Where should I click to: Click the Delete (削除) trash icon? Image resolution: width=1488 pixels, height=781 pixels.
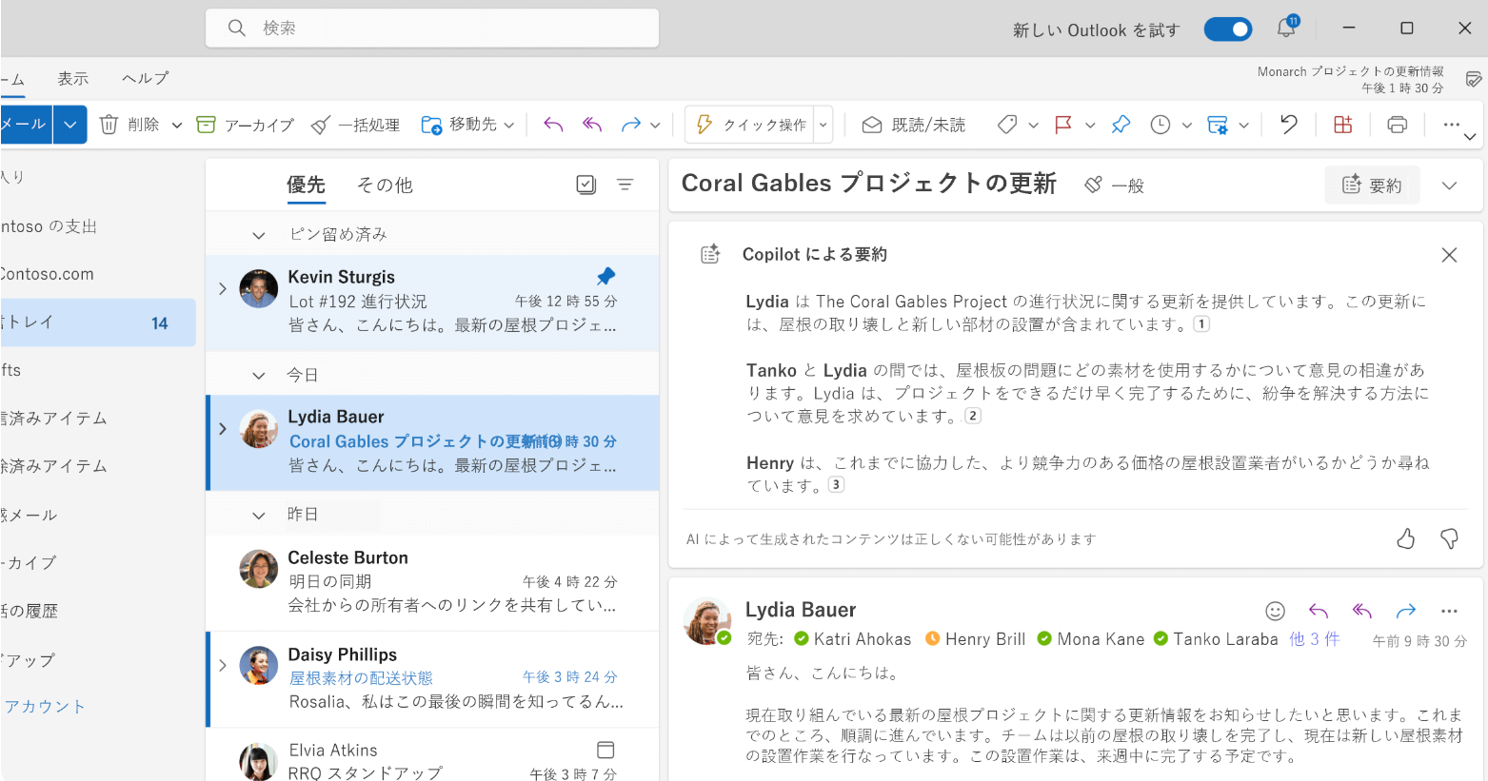(109, 125)
